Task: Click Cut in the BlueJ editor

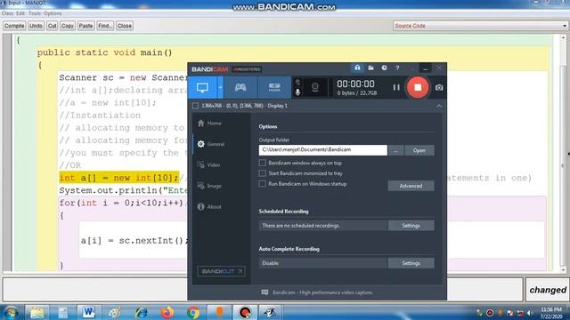Action: pos(53,26)
